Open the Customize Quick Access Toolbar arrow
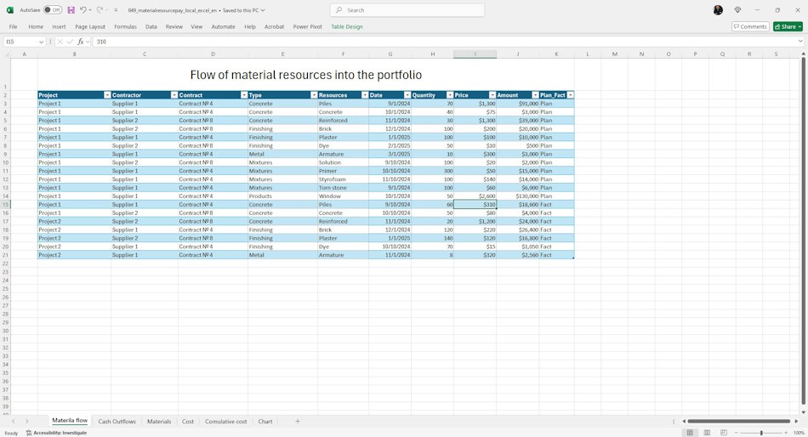 tap(116, 10)
